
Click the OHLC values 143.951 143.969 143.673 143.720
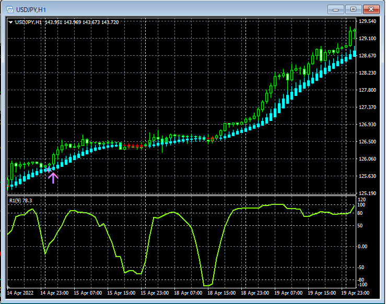(x=81, y=22)
